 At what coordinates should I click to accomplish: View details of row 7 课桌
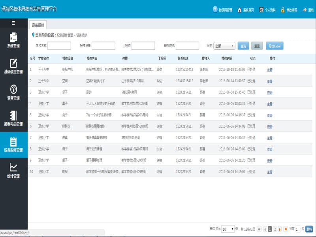pos(270,138)
